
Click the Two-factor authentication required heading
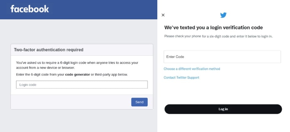(49, 50)
